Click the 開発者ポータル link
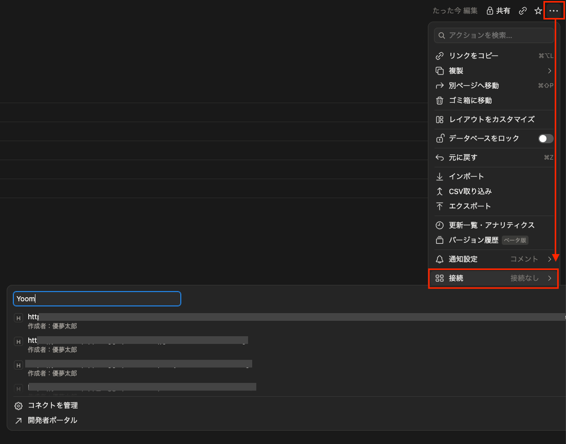 [x=52, y=420]
